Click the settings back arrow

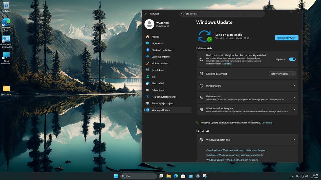(x=146, y=14)
